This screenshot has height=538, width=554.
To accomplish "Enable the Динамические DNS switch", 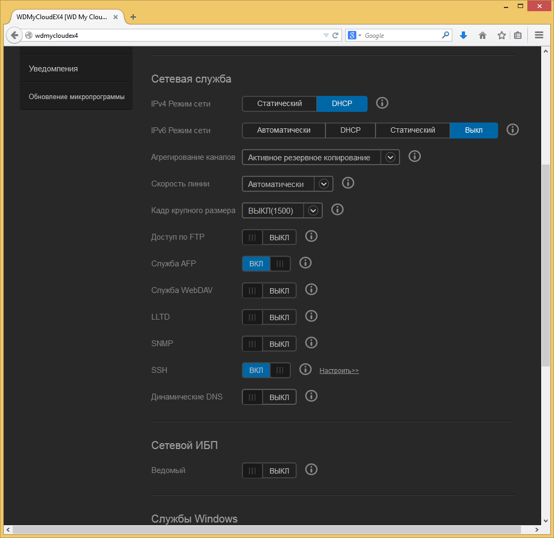I will pos(269,397).
